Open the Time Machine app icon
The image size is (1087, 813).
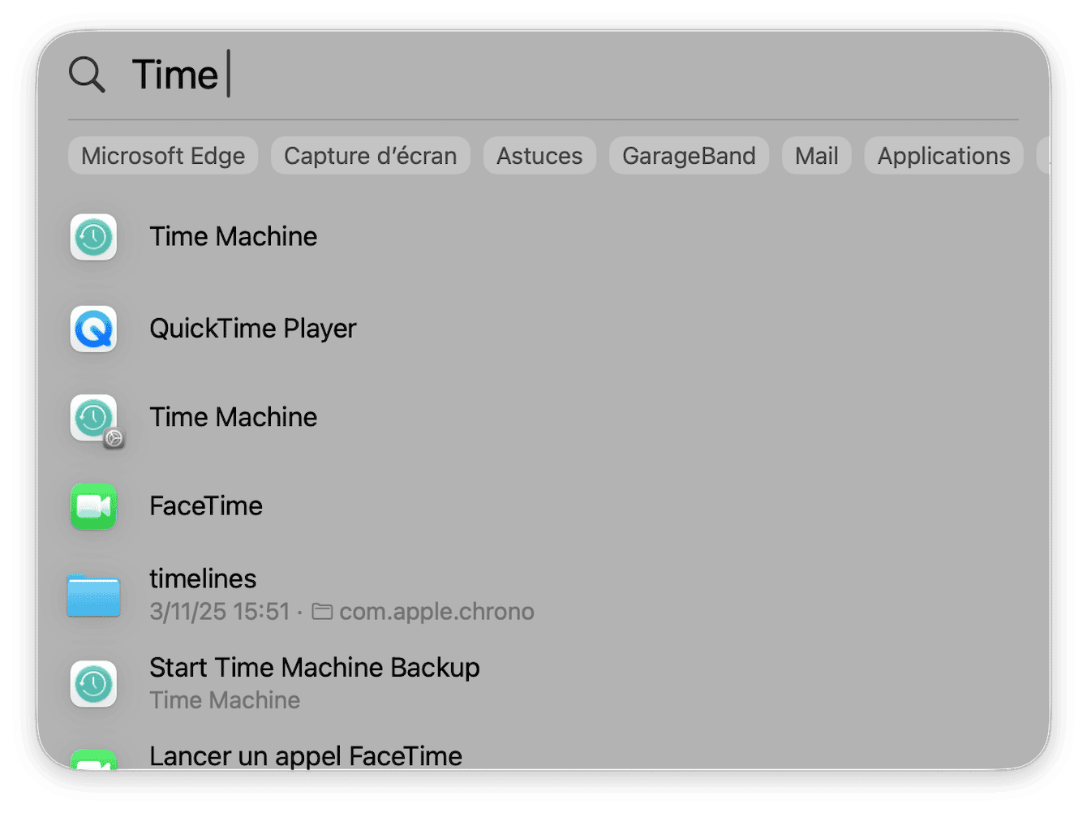pos(93,237)
